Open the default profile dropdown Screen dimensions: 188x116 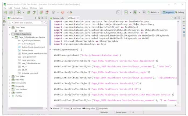click(x=154, y=12)
